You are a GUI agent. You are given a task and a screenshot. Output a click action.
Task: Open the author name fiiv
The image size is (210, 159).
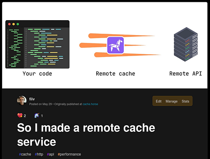32,99
